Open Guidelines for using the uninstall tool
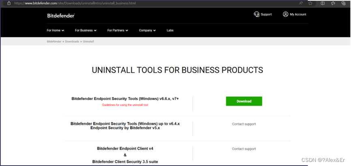351x166 pixels. [125, 105]
